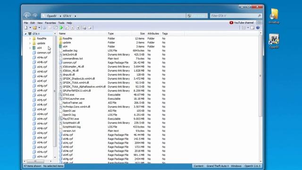Click OpenIV in the breadcrumb path
Image resolution: width=302 pixels, height=170 pixels.
coord(51,16)
